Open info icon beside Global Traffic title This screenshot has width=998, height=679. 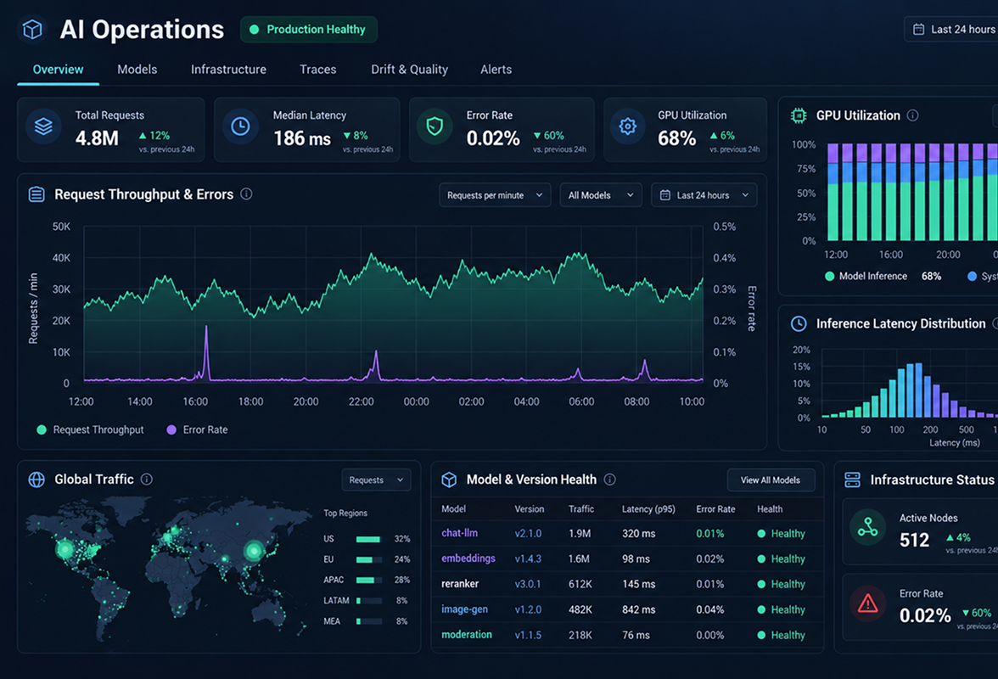pos(146,480)
